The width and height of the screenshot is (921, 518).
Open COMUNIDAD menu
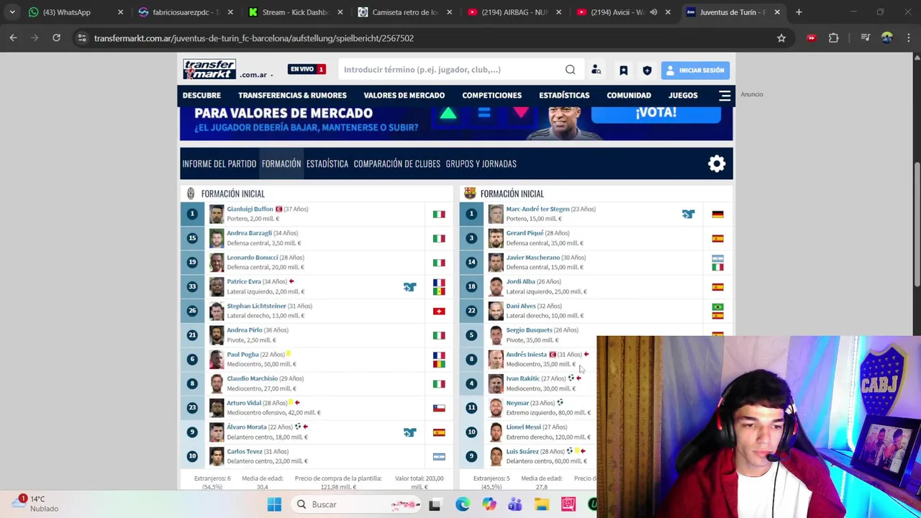tap(629, 95)
